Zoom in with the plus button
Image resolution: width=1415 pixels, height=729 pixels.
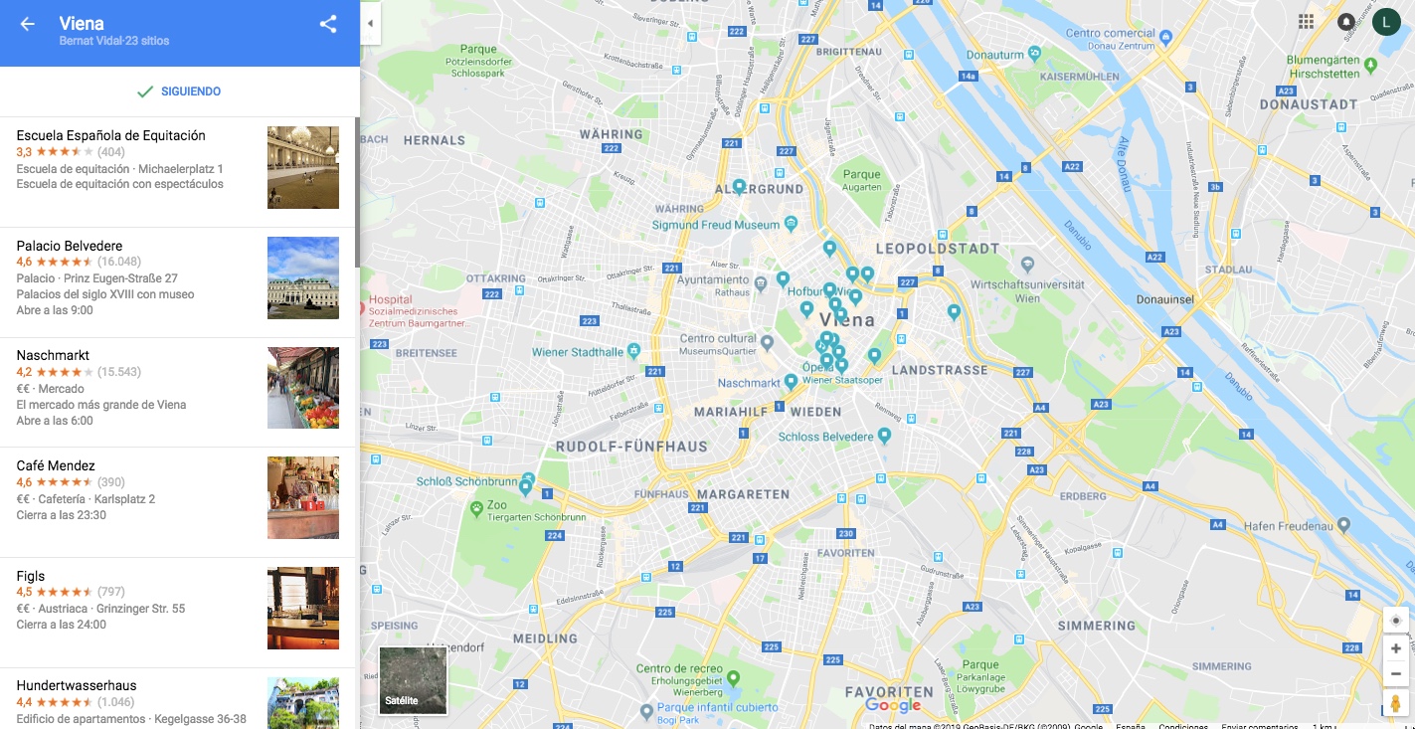coord(1396,648)
